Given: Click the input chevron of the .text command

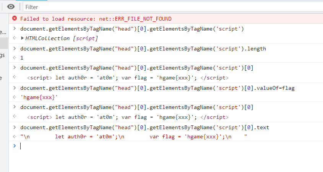Looking at the screenshot, I should (x=15, y=127).
